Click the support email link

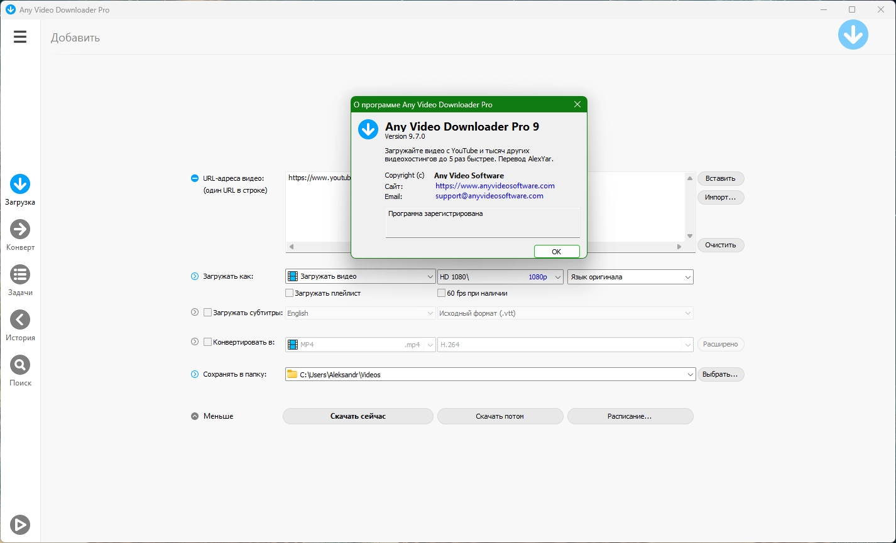tap(489, 196)
